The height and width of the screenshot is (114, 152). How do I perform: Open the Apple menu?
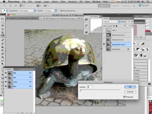coord(4,2)
